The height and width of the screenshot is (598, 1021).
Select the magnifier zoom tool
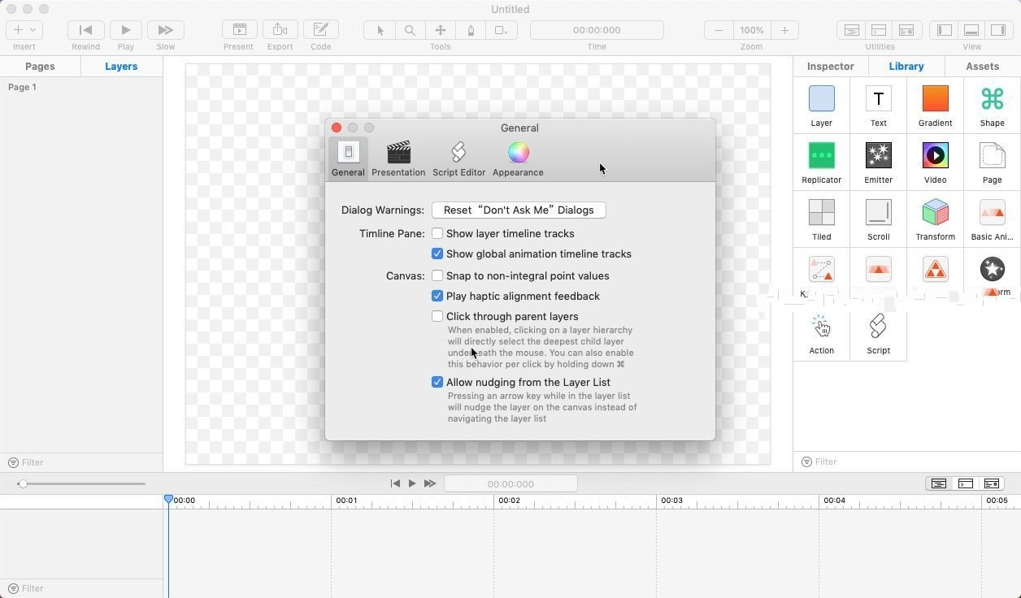coord(410,30)
